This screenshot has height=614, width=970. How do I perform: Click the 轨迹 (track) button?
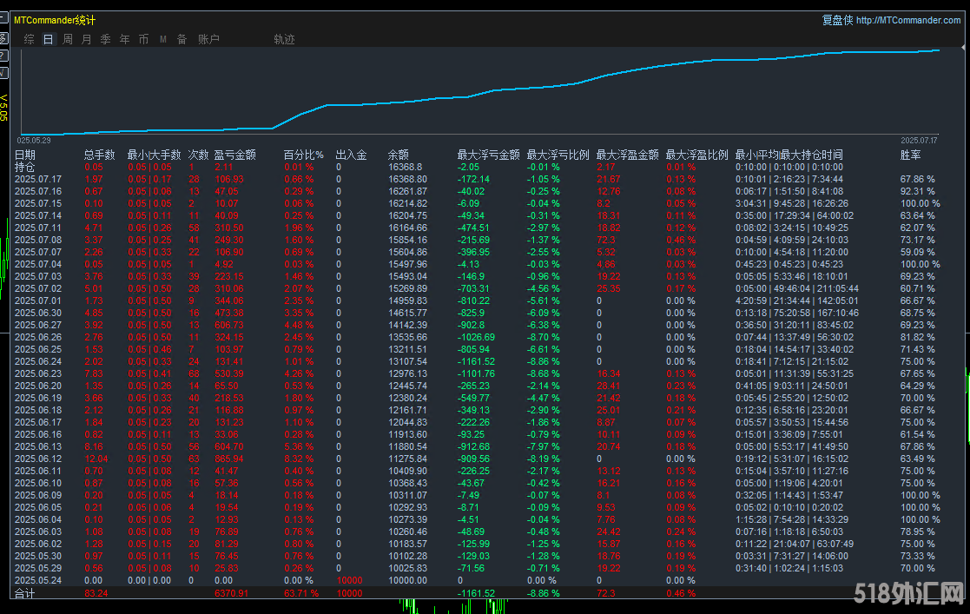tap(284, 39)
